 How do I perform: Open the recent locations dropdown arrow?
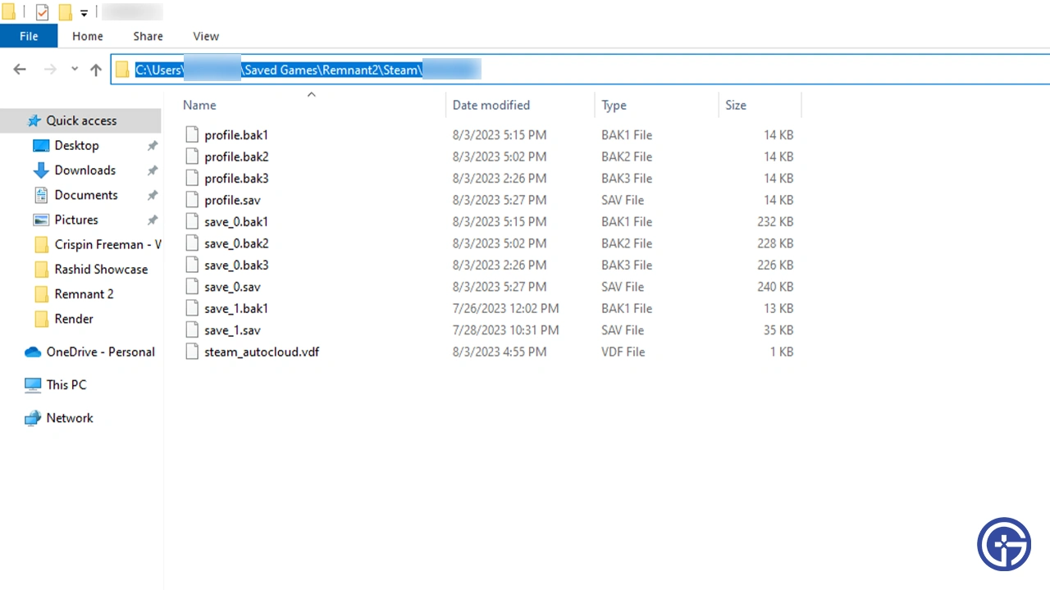(x=75, y=70)
